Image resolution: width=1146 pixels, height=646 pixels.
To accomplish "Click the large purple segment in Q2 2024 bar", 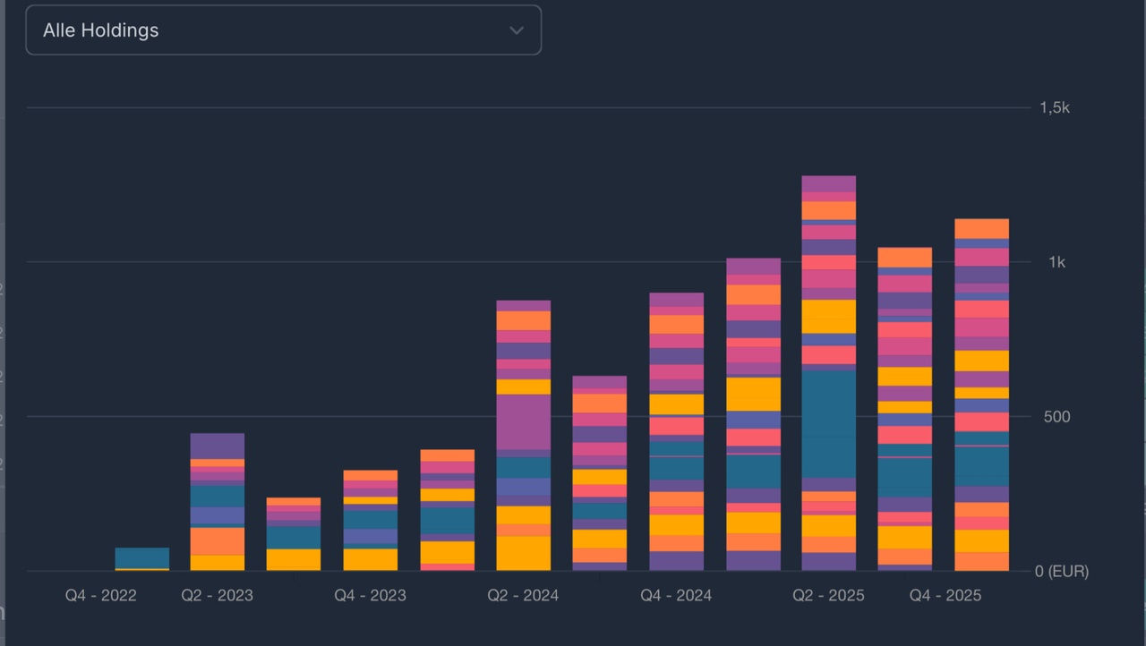I will [524, 421].
